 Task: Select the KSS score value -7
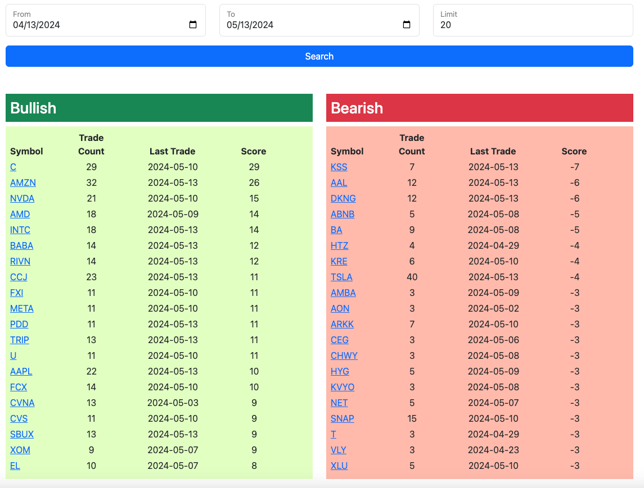point(574,167)
